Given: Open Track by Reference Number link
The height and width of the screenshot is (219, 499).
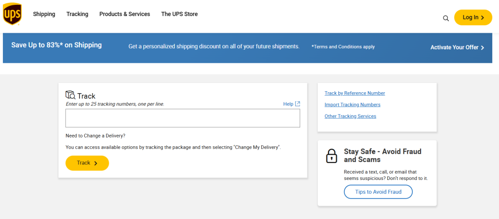Looking at the screenshot, I should pyautogui.click(x=355, y=93).
